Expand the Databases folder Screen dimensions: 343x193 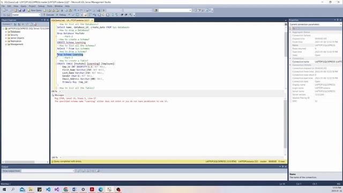(x=6, y=32)
